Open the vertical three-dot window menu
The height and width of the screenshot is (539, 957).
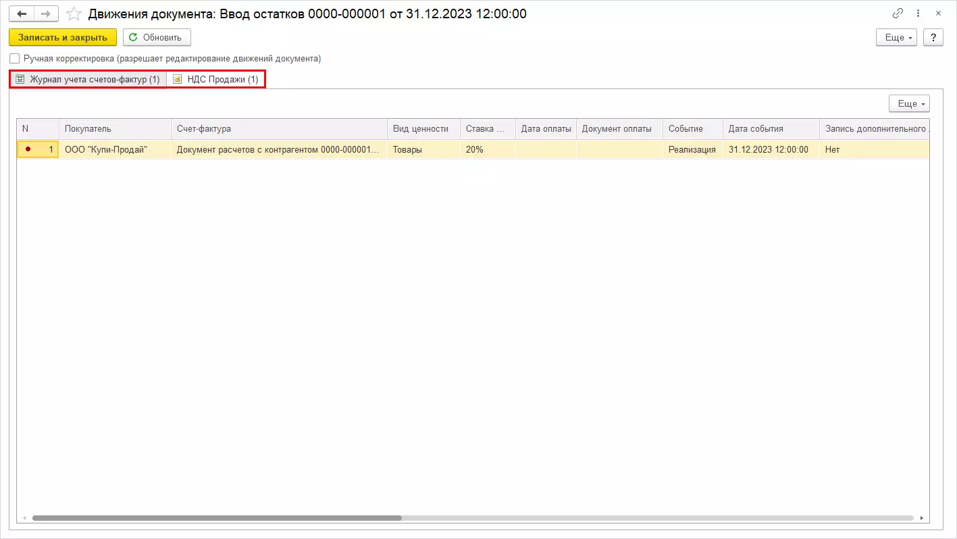[919, 14]
